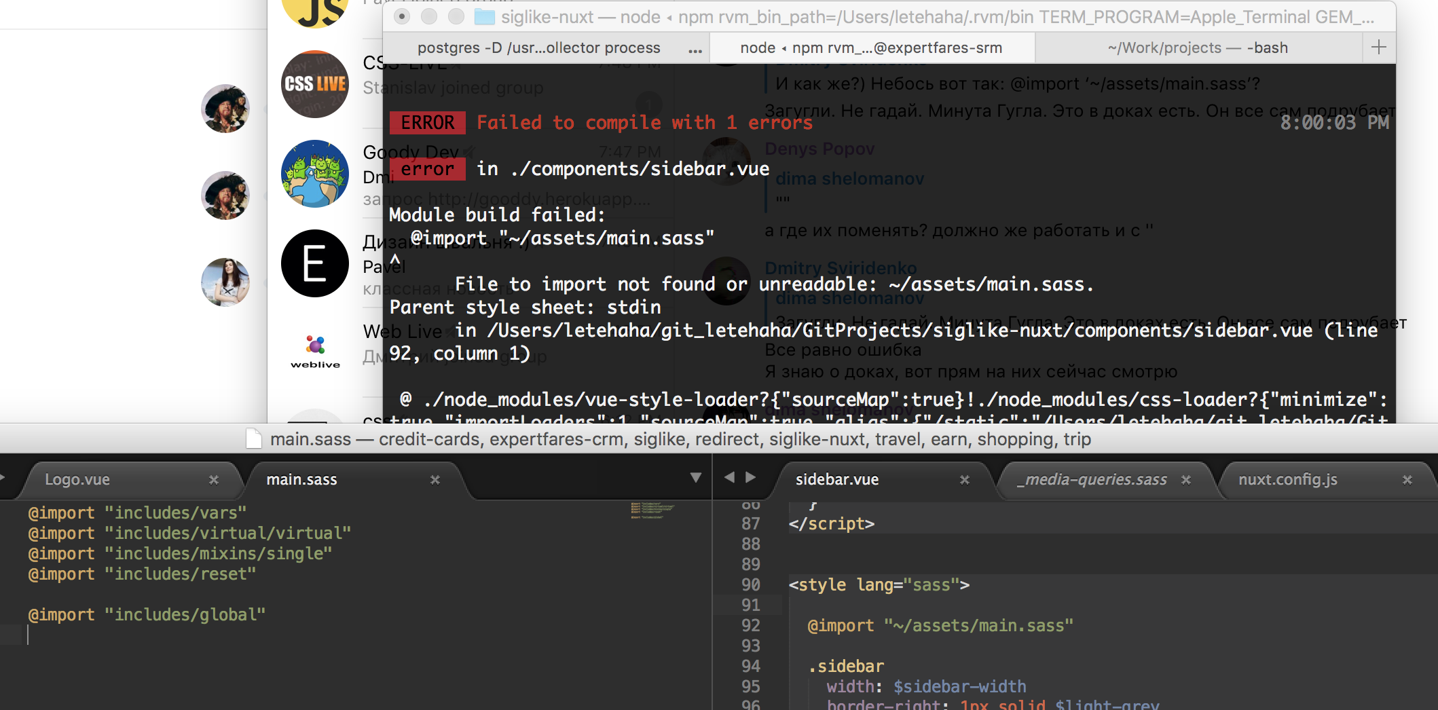Viewport: 1438px width, 710px height.
Task: Open the CSS LIVE chat avatar
Action: tap(315, 84)
